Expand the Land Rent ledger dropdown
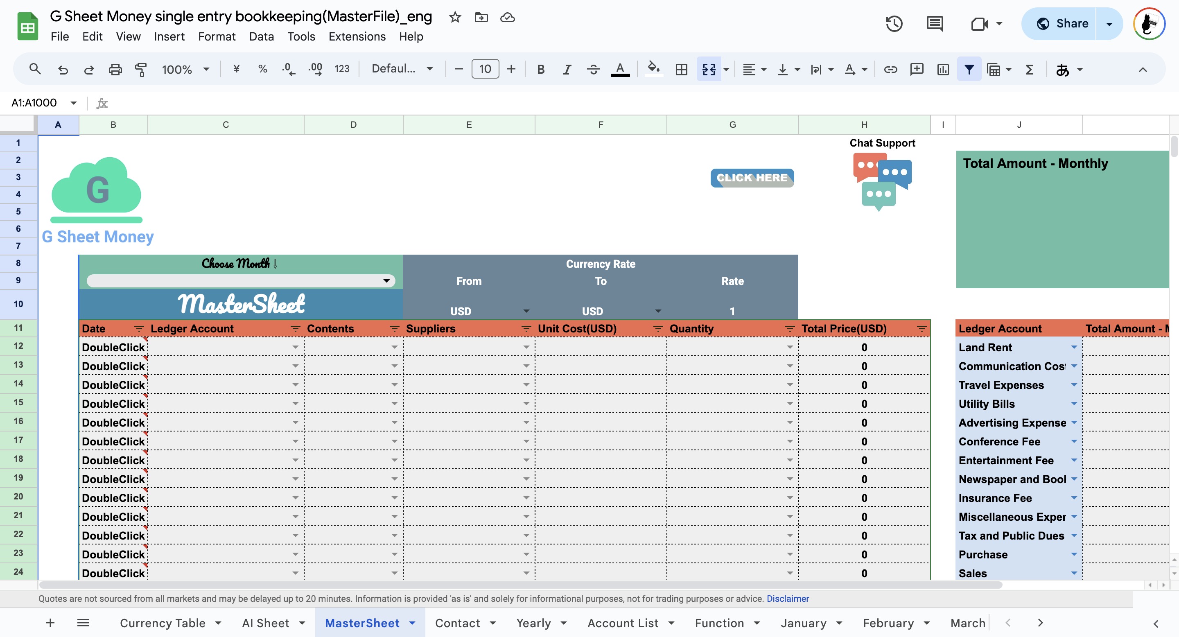Image resolution: width=1179 pixels, height=637 pixels. pos(1074,347)
